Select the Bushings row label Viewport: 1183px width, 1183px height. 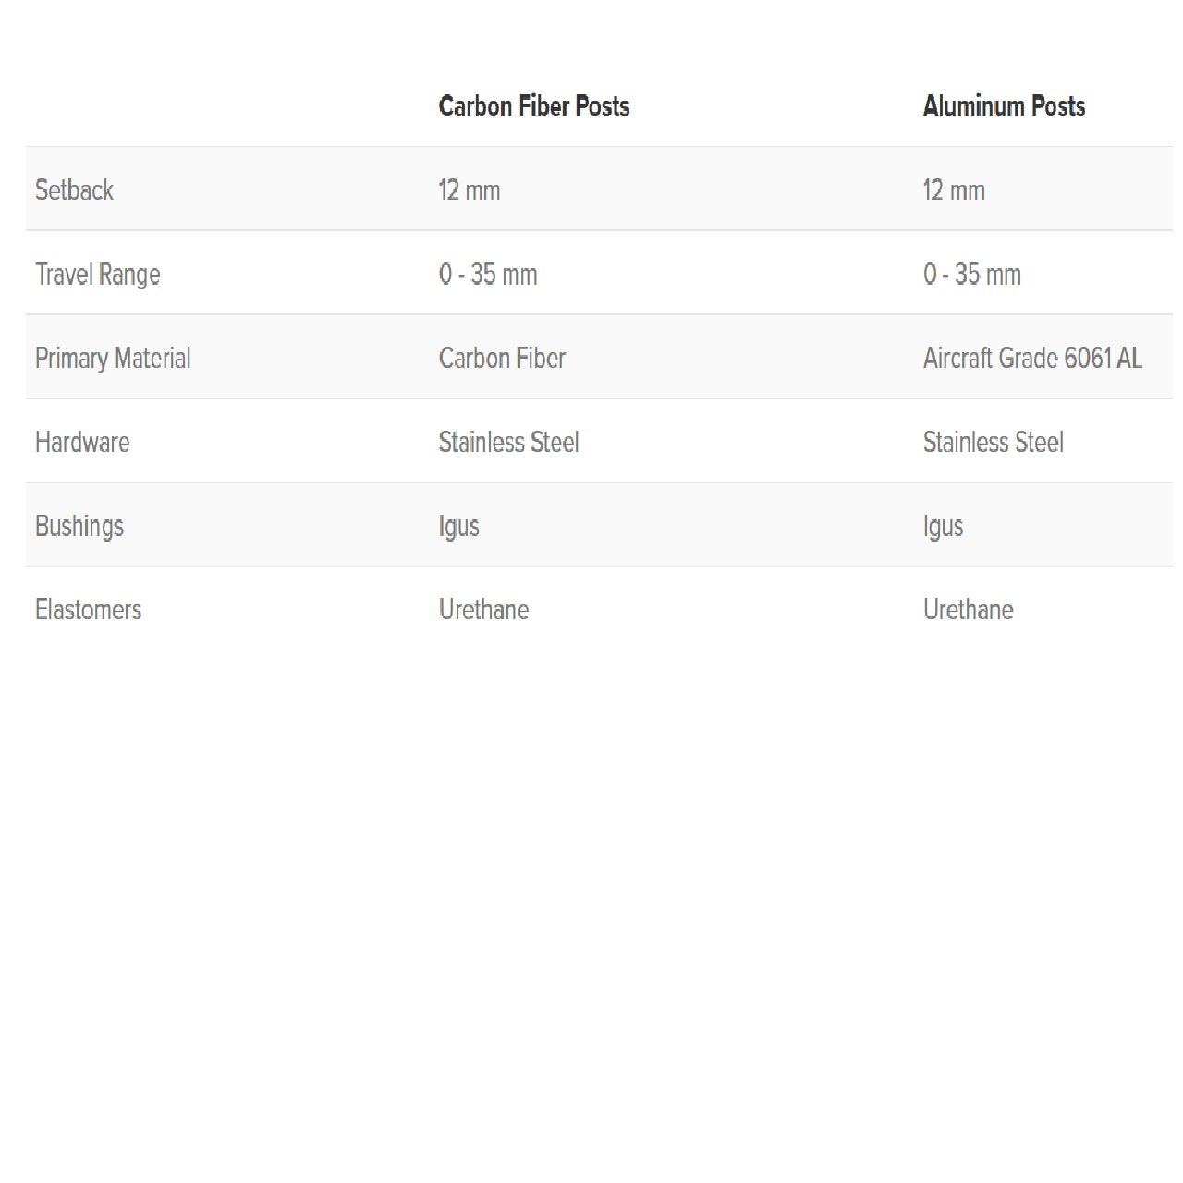pos(79,527)
